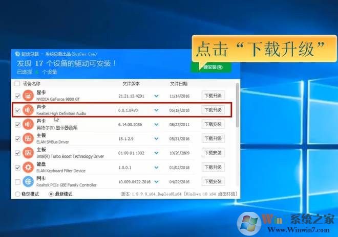Toggle the select-all checkbox next to 设备名称
This screenshot has width=338, height=237.
pos(17,83)
